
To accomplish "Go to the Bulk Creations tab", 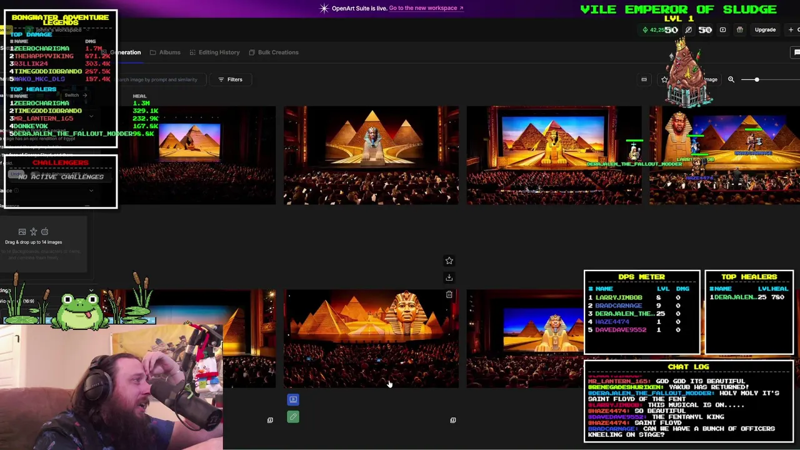I will [273, 52].
